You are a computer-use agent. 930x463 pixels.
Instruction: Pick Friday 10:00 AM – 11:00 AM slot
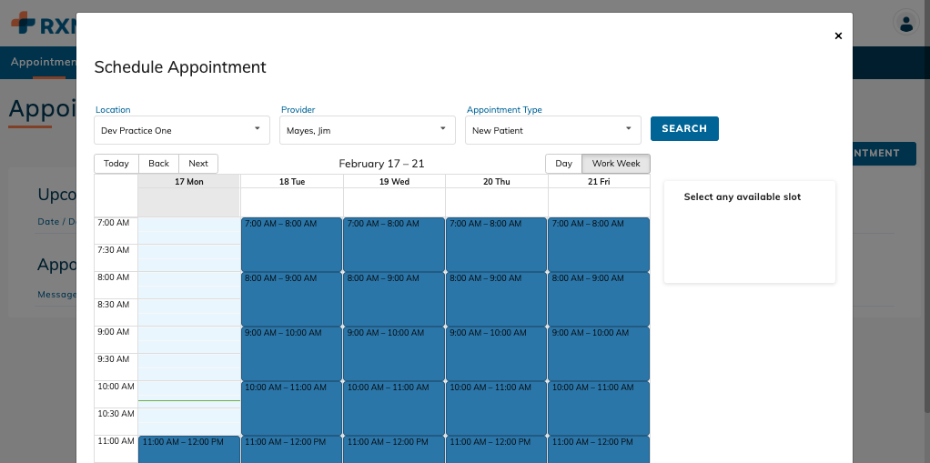coord(599,408)
